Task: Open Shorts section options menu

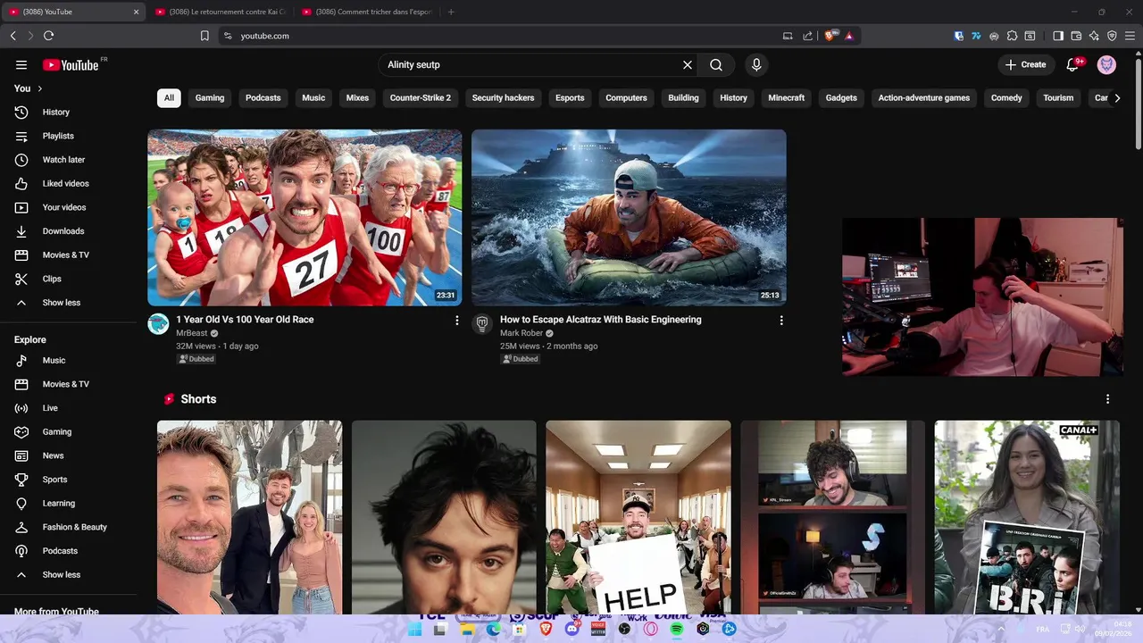Action: (1107, 399)
